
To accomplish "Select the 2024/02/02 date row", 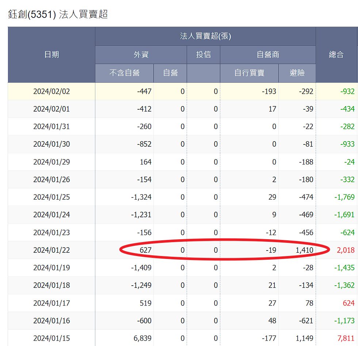I will 52,91.
